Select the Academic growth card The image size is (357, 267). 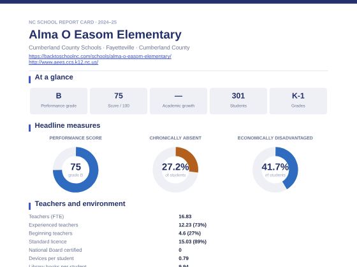click(178, 101)
